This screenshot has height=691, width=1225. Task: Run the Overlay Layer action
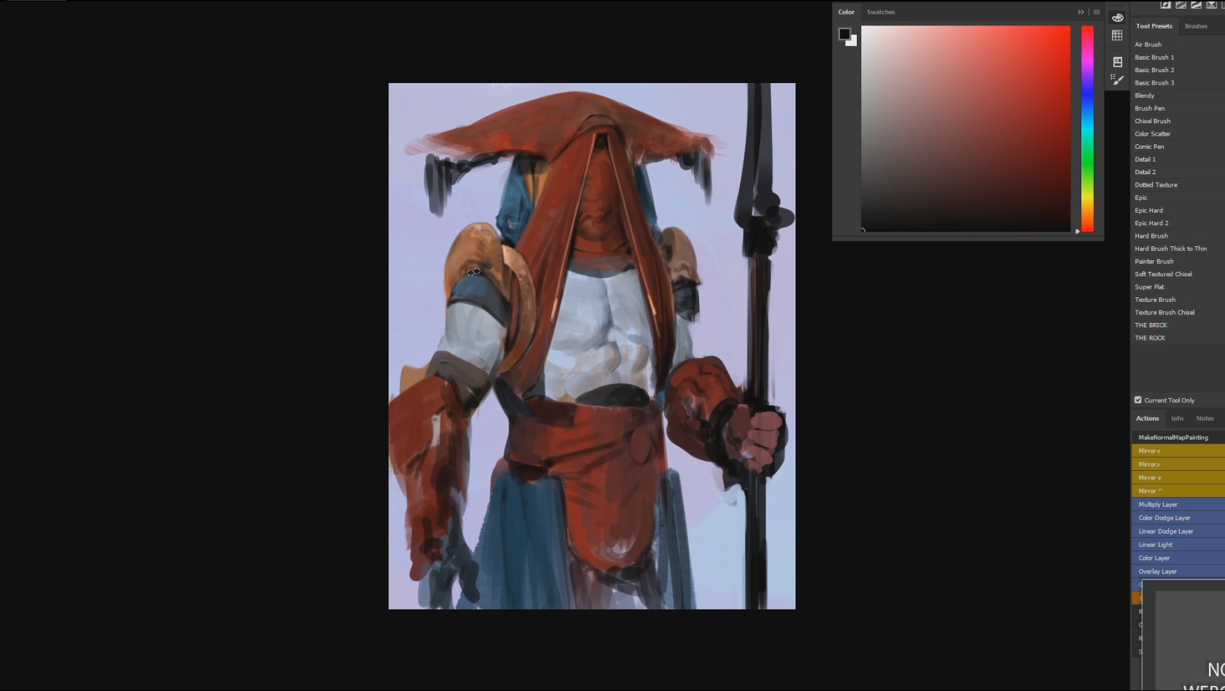coord(1178,571)
